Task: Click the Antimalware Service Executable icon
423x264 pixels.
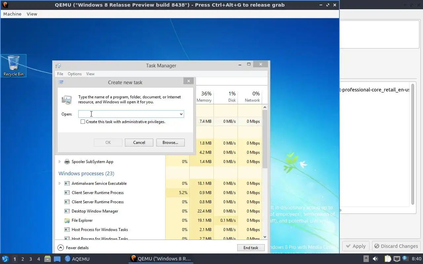Action: 67,183
